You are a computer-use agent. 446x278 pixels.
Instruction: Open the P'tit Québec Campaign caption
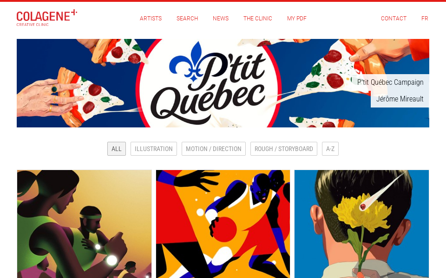click(390, 82)
